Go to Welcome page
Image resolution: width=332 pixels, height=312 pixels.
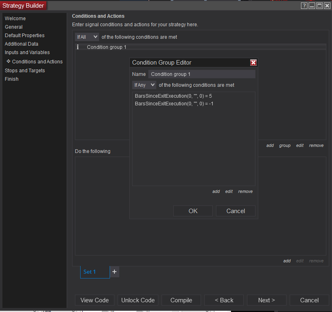(15, 19)
